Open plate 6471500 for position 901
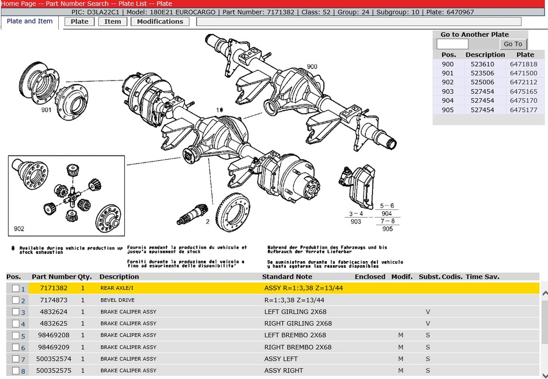This screenshot has height=379, width=548. click(523, 73)
